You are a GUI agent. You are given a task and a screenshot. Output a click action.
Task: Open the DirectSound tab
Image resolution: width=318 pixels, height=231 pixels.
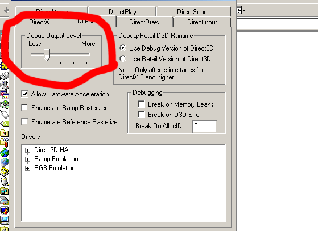(193, 11)
